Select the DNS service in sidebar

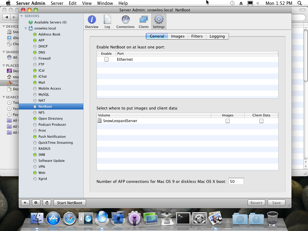tap(51, 52)
